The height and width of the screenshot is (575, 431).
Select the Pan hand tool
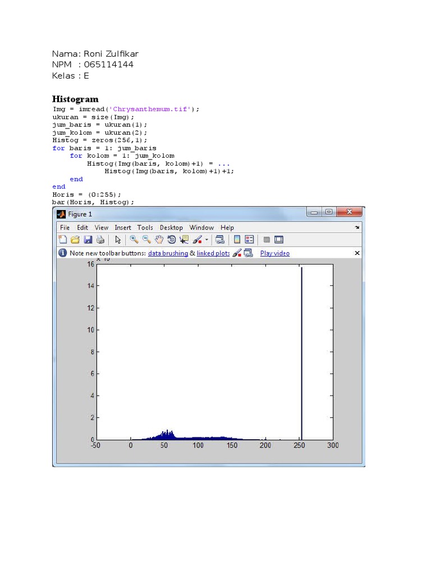pyautogui.click(x=159, y=239)
